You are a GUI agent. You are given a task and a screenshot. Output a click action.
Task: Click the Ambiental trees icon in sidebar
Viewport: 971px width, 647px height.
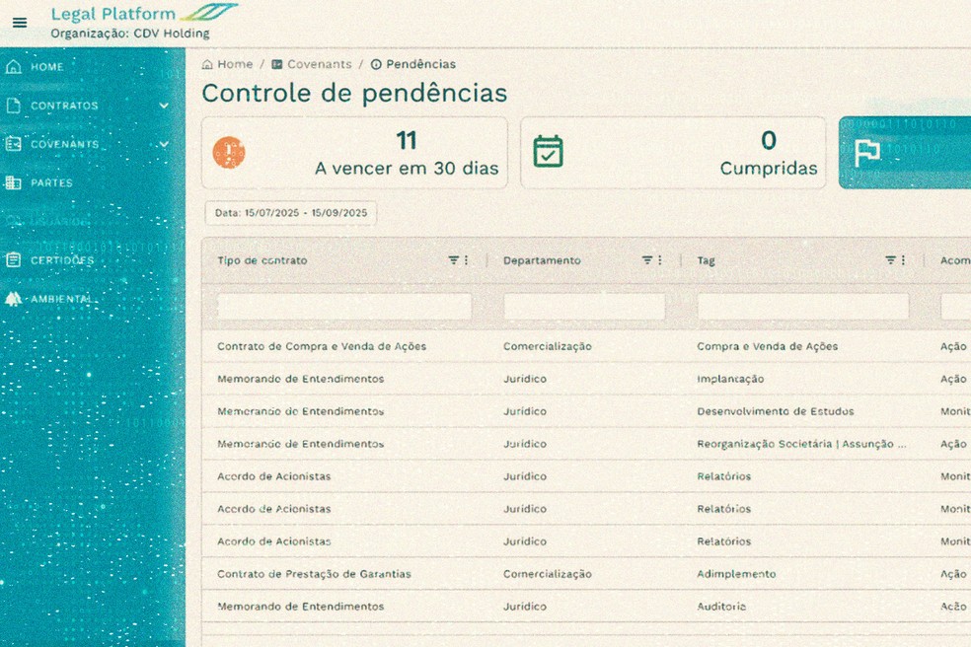click(x=12, y=298)
